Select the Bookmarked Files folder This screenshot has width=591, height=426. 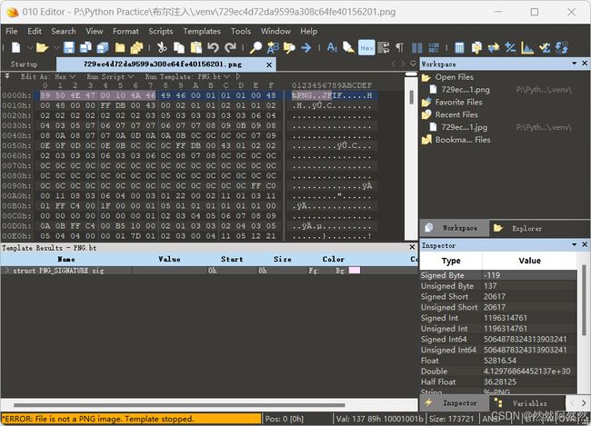point(463,140)
